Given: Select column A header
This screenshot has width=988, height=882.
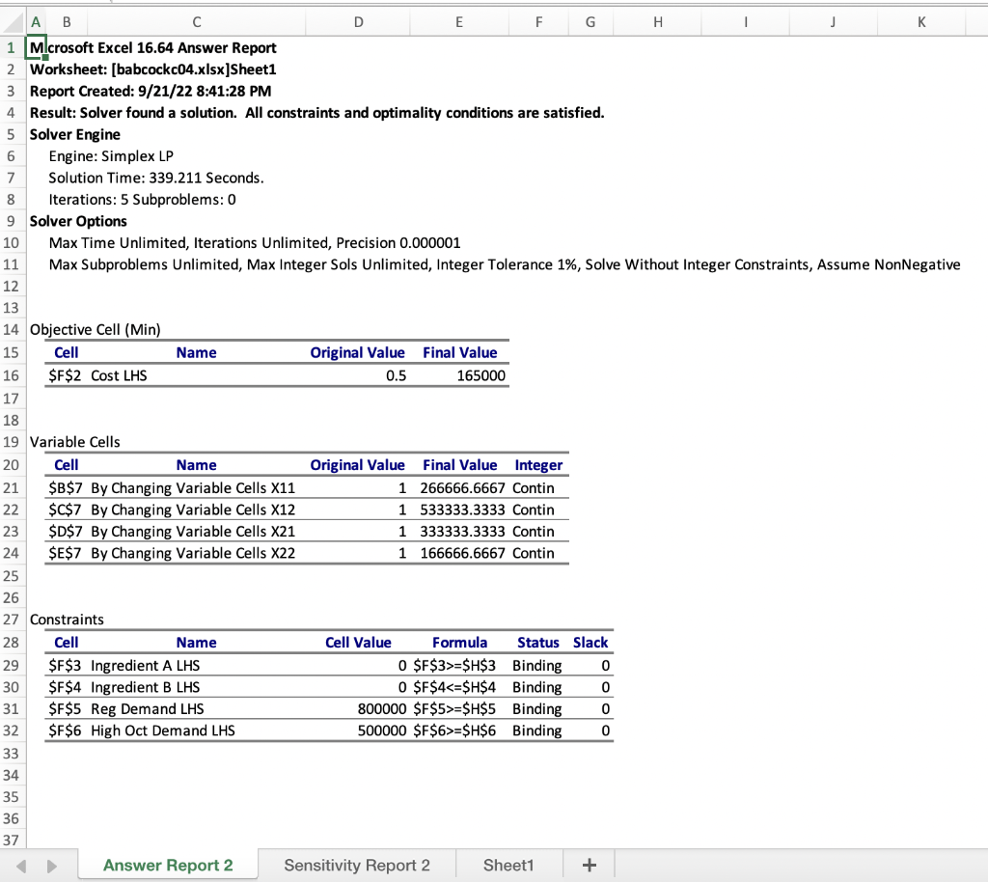Looking at the screenshot, I should click(36, 22).
